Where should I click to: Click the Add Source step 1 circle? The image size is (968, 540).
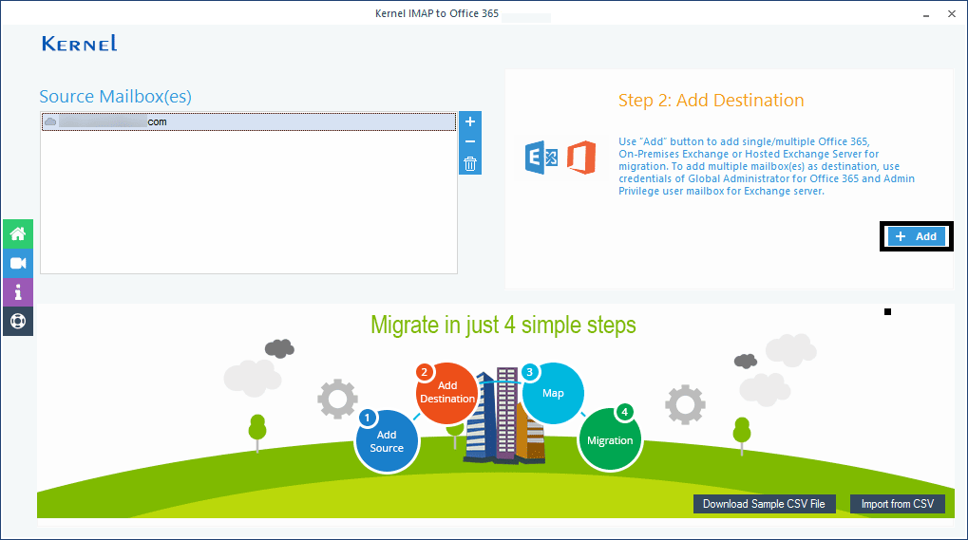coord(387,441)
